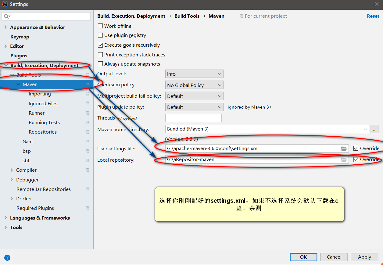The height and width of the screenshot is (265, 383).
Task: Click browse button for Maven home directory
Action: point(375,129)
